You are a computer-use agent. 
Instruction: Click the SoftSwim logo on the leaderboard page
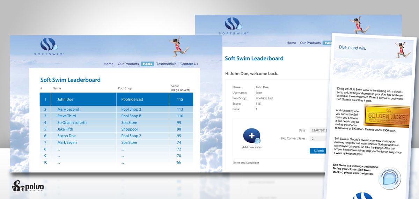(50, 46)
